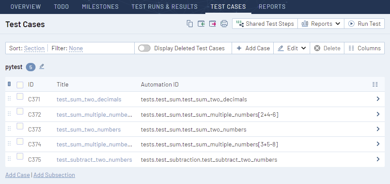The image size is (390, 184).
Task: Expand row C371 with chevron arrow
Action: click(378, 99)
